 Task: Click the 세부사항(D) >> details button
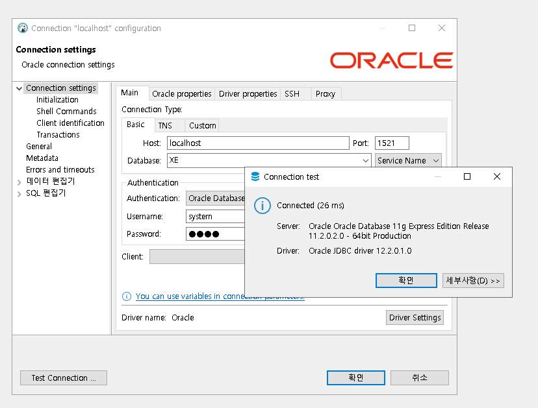coord(473,281)
